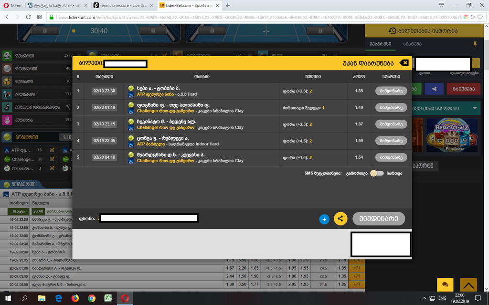Open a new browser tab with plus button
This screenshot has height=305, width=489.
tap(228, 5)
